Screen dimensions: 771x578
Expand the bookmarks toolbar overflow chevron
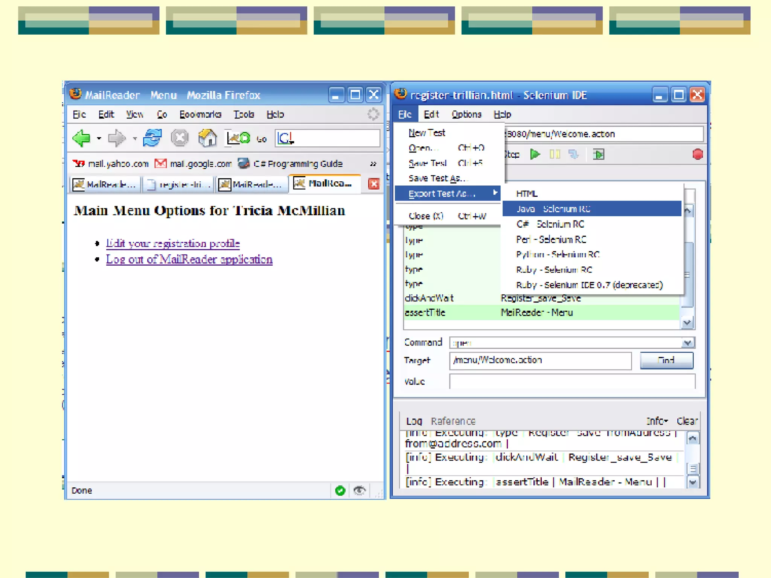[373, 164]
